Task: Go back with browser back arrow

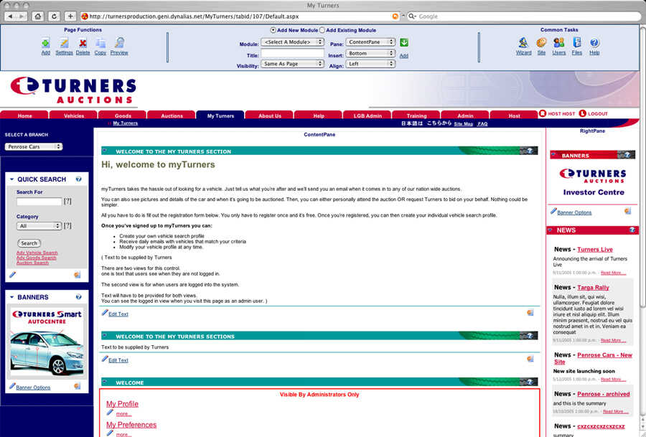Action: (11, 17)
